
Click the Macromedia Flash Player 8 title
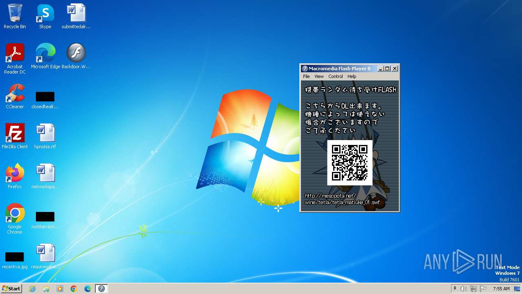(x=340, y=69)
